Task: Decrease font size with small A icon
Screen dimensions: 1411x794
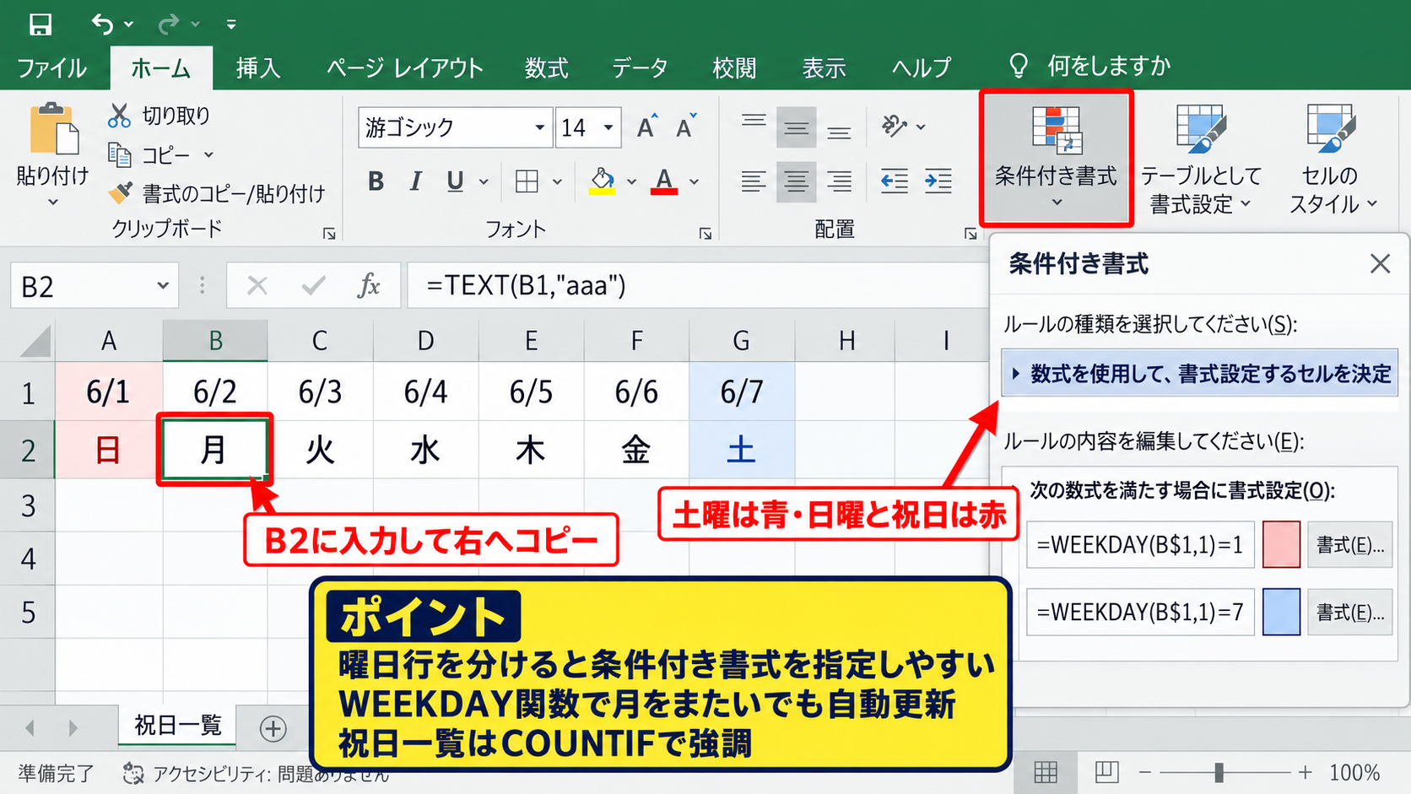Action: click(x=686, y=127)
